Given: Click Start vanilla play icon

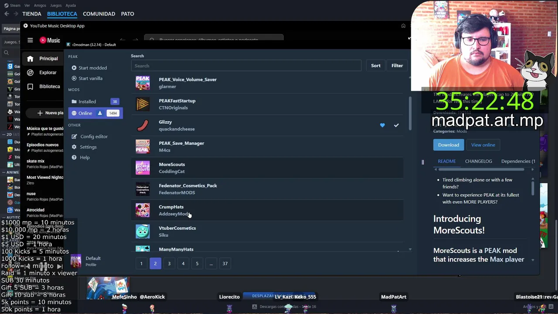Looking at the screenshot, I should (x=74, y=78).
